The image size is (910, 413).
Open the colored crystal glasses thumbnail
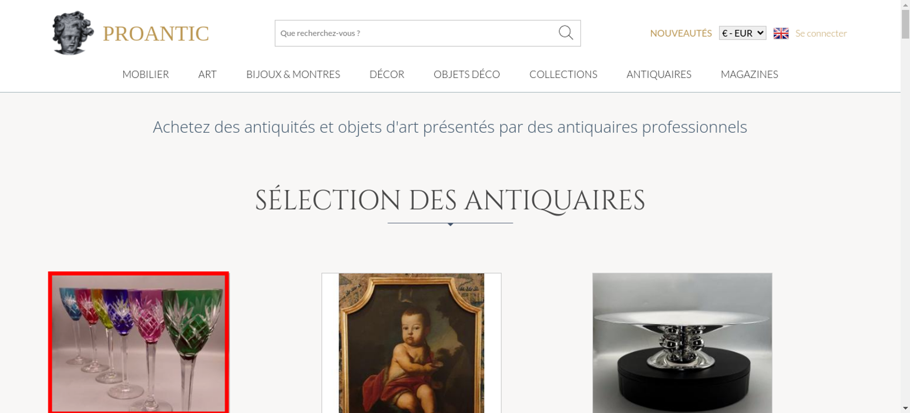coord(139,343)
